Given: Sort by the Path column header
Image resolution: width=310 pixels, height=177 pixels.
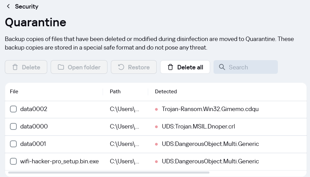Looking at the screenshot, I should tap(115, 92).
